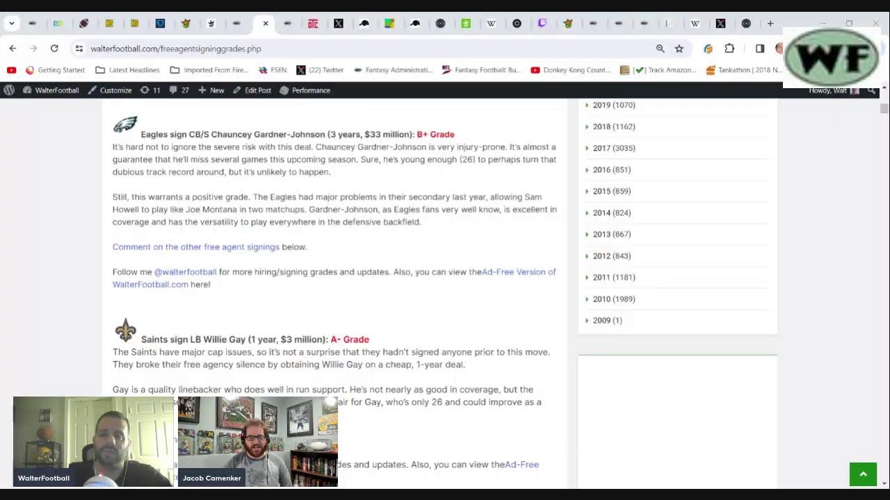Open the Fantasy Administration bookmark
Viewport: 890px width, 500px height.
tap(393, 70)
